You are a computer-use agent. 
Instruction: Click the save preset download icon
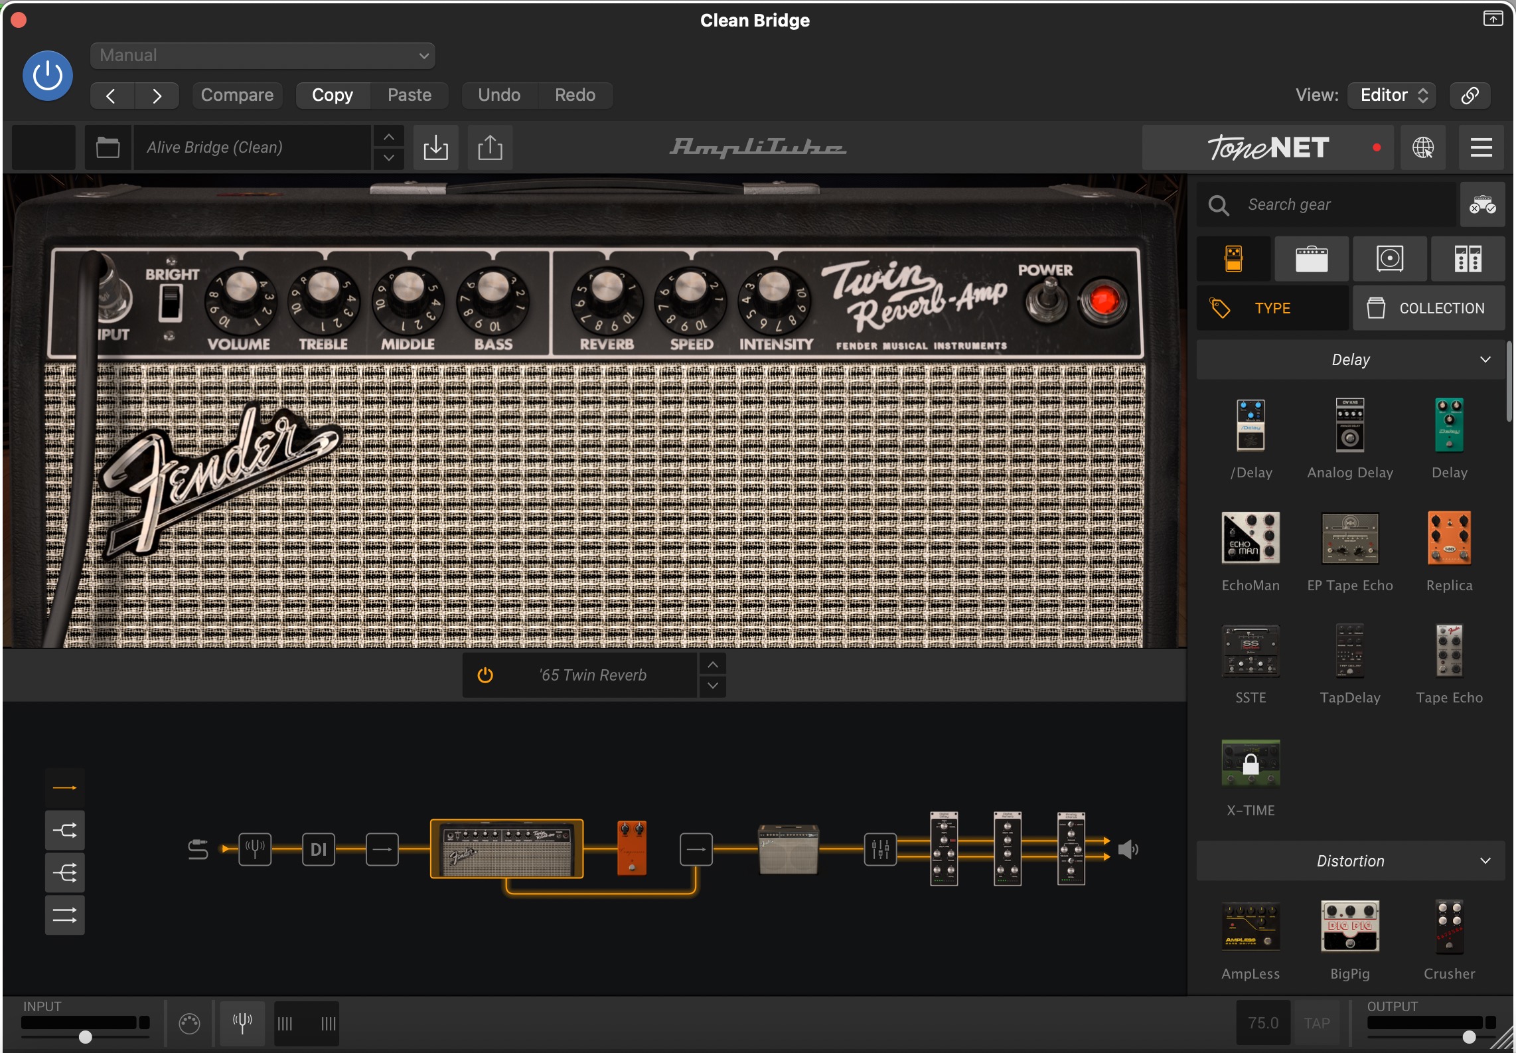(x=435, y=147)
